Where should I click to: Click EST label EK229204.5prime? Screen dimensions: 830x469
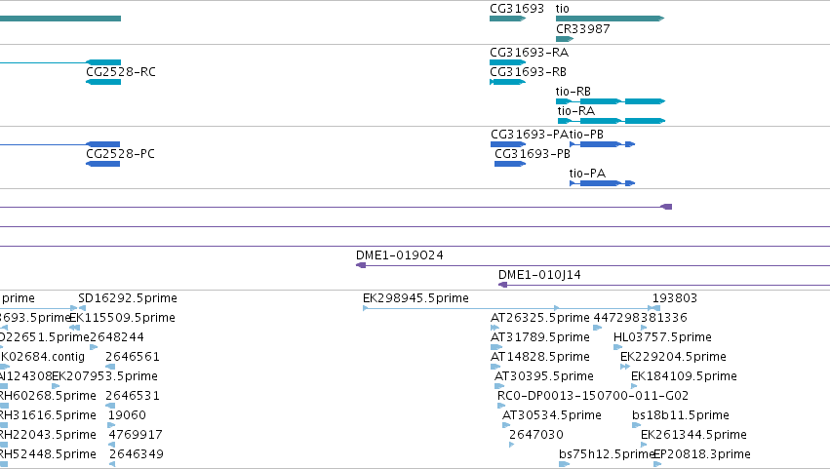click(x=673, y=357)
